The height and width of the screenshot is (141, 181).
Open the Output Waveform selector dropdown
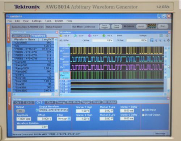pos(37,110)
